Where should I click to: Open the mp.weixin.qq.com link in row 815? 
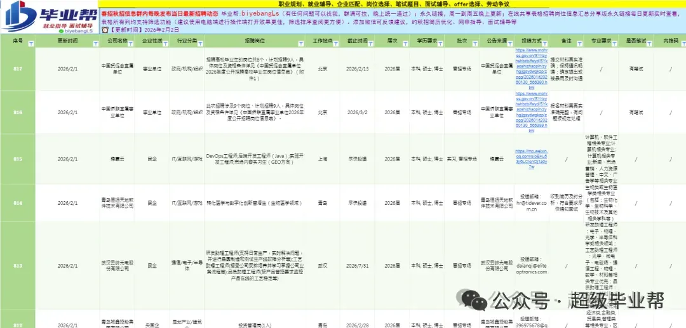pos(531,159)
